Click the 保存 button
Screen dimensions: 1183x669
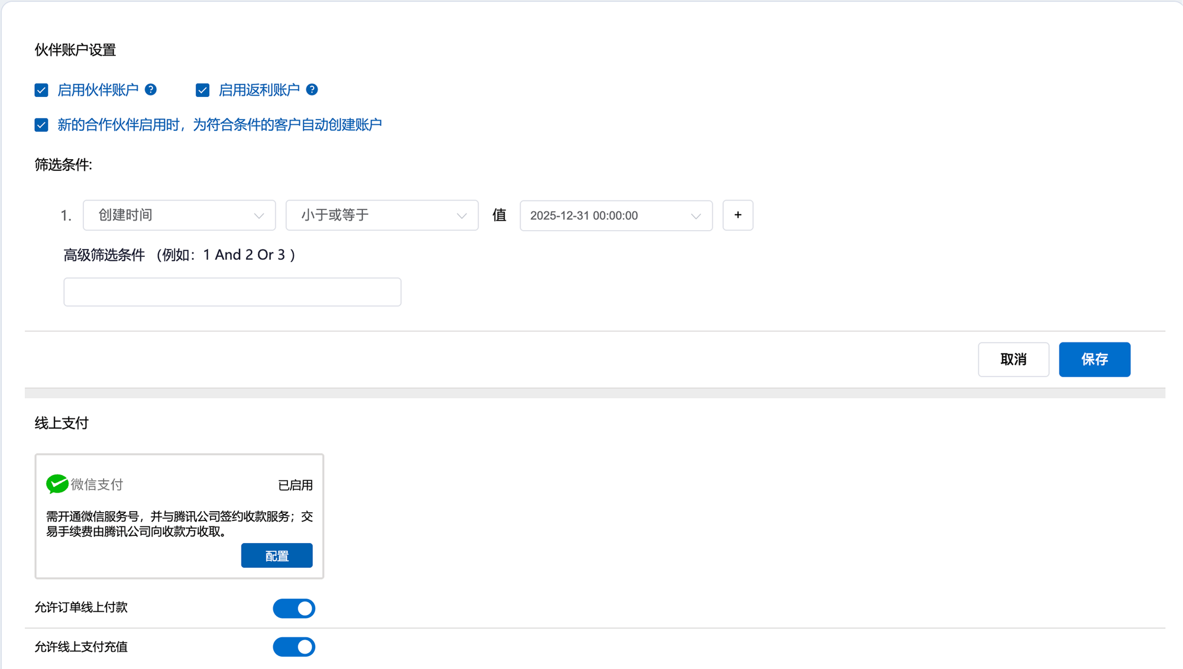point(1094,359)
